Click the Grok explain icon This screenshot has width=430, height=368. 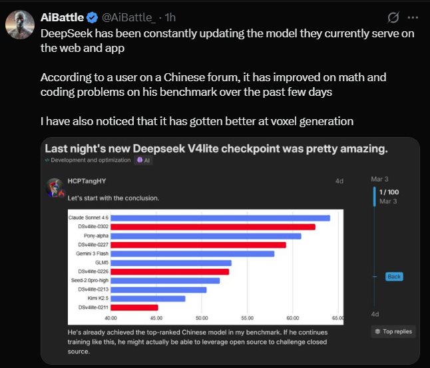point(393,16)
